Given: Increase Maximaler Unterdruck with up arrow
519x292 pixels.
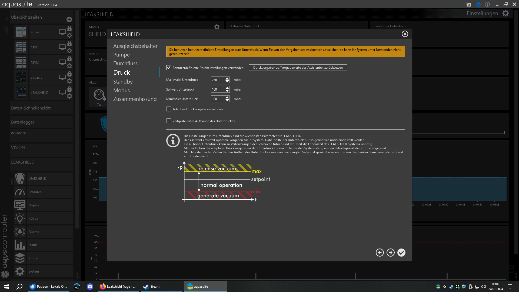Looking at the screenshot, I should pyautogui.click(x=227, y=78).
